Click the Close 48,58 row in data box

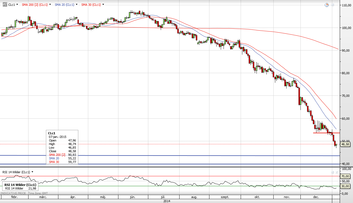pos(62,151)
